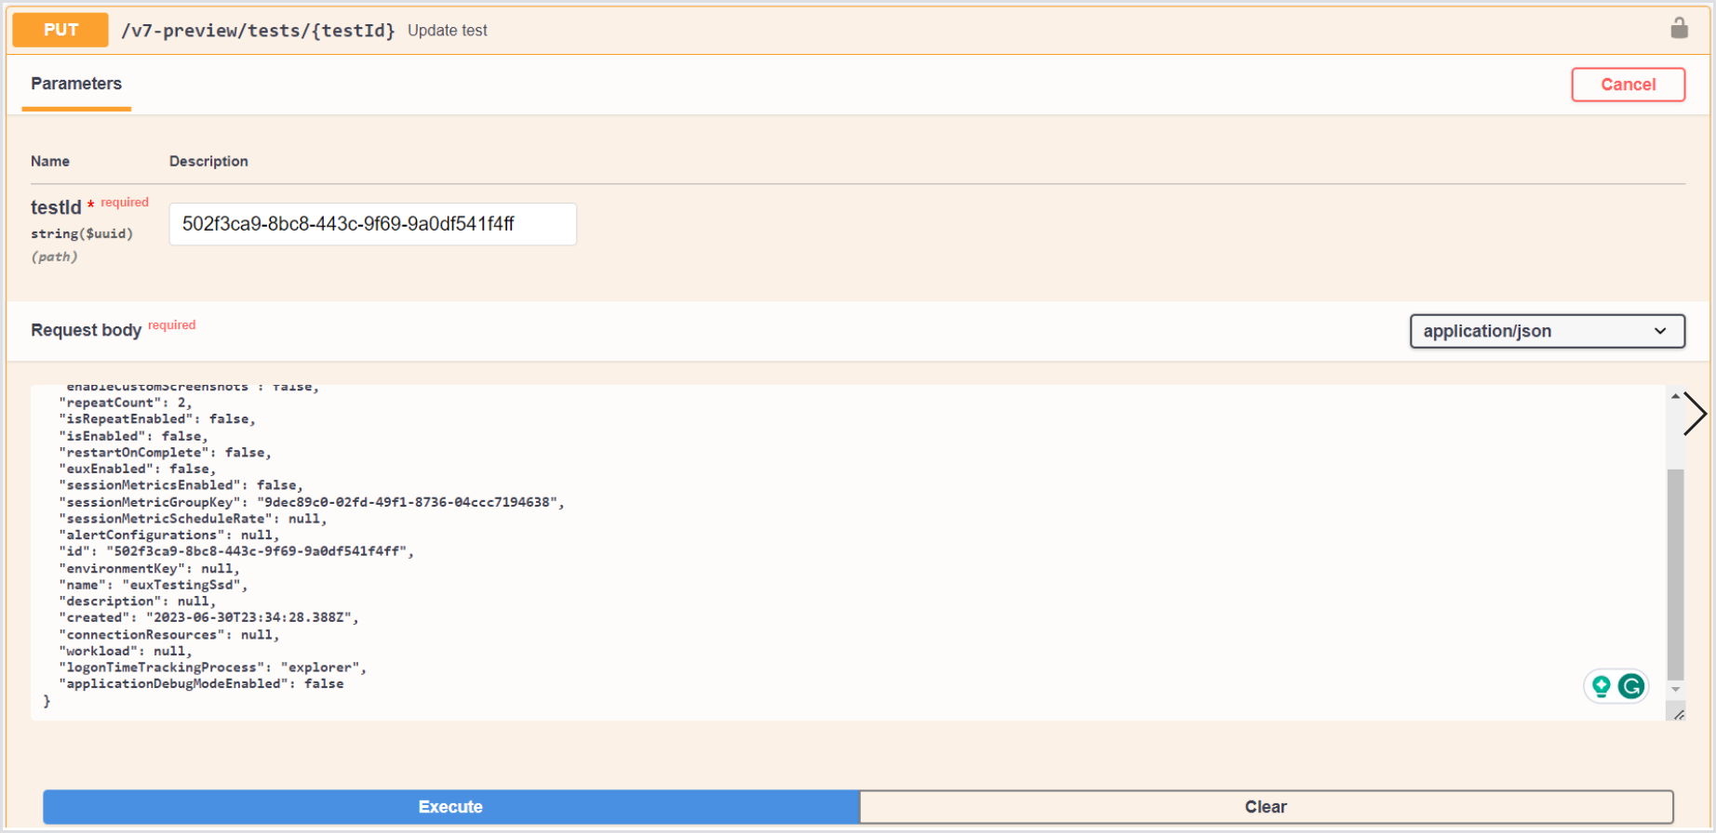
Task: Click the green Grammarly G icon
Action: [x=1631, y=686]
